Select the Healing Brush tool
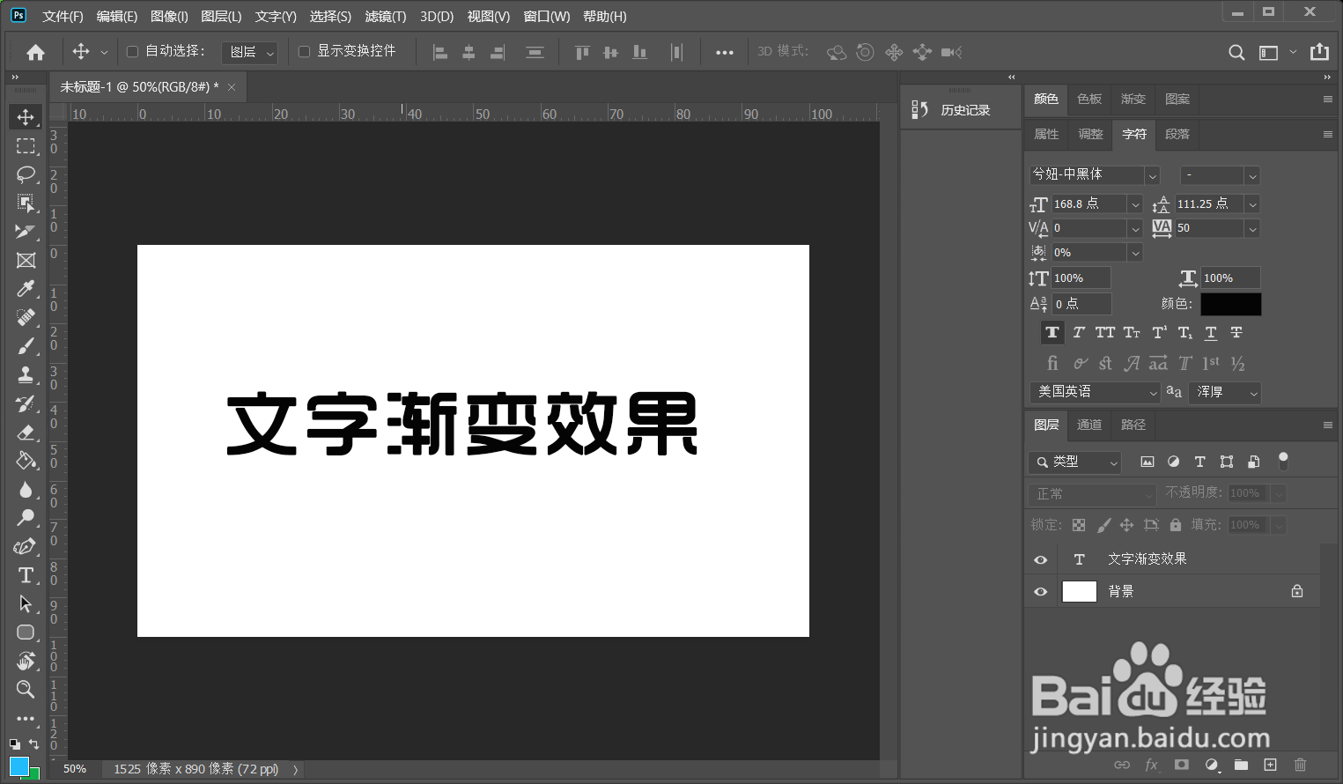The image size is (1343, 784). (26, 317)
